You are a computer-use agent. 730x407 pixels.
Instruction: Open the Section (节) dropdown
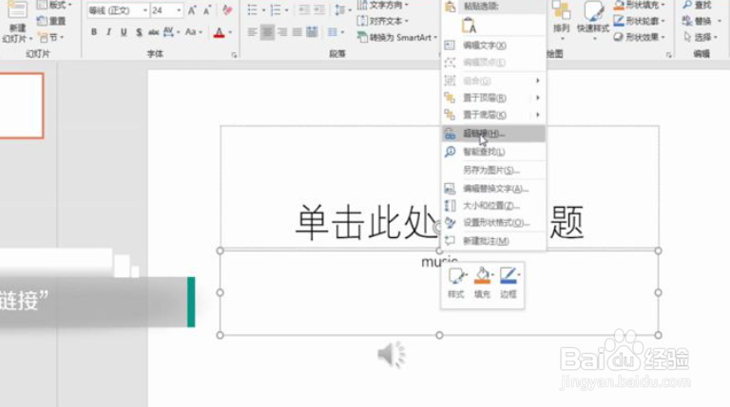pyautogui.click(x=51, y=37)
